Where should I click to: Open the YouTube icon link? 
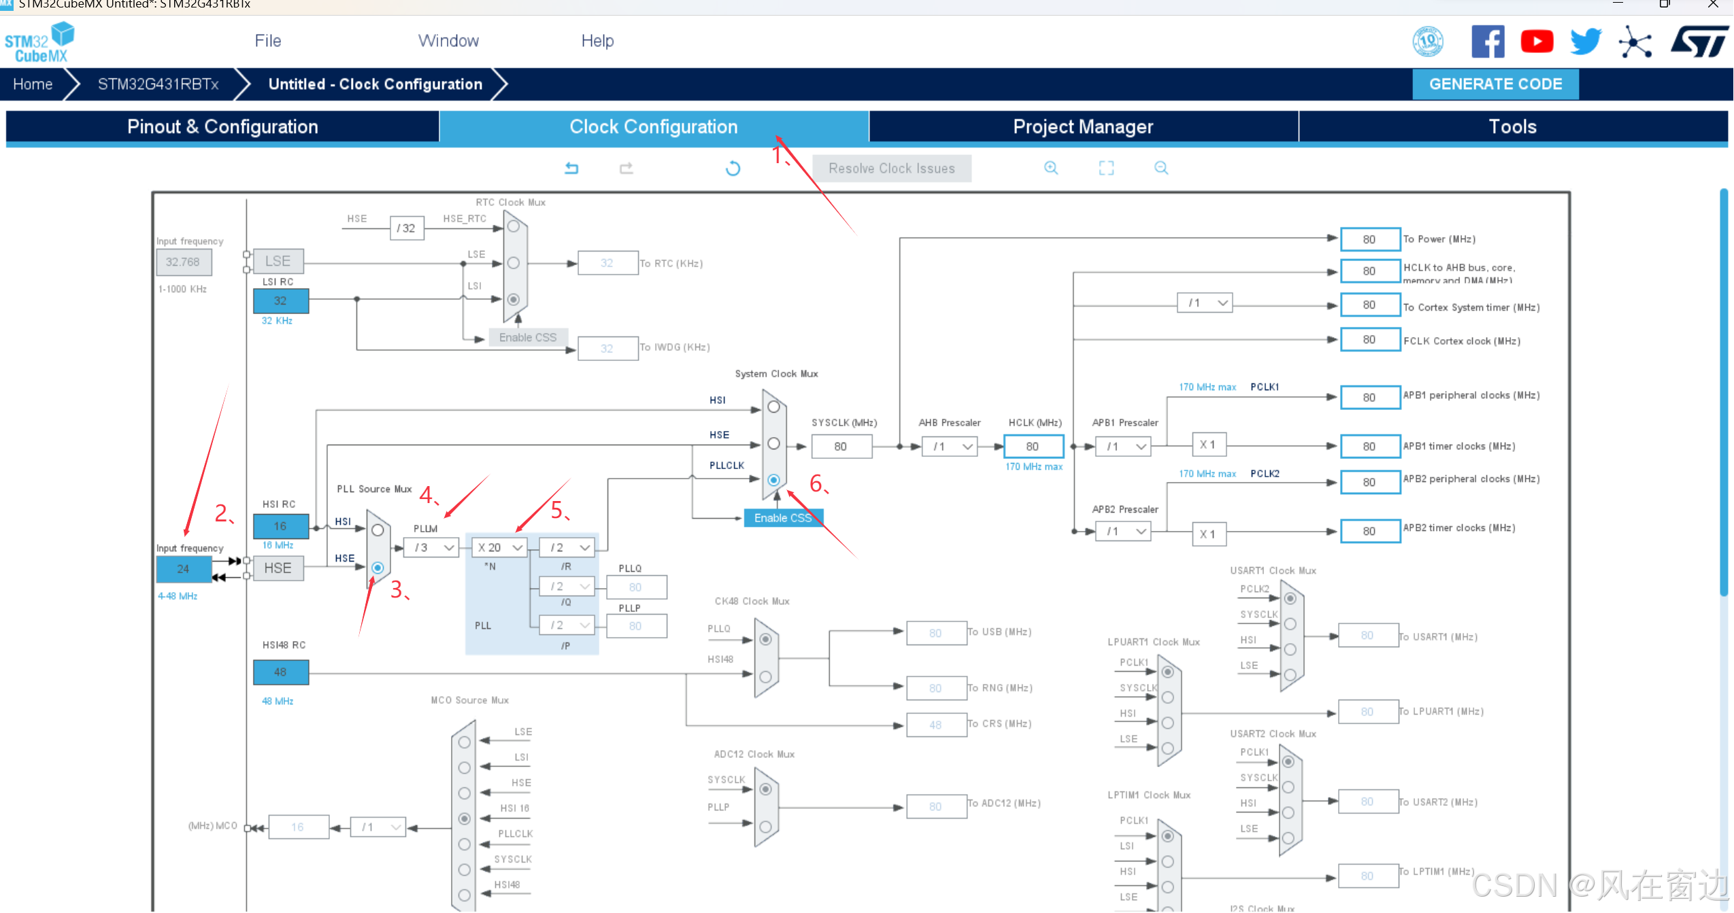point(1537,41)
